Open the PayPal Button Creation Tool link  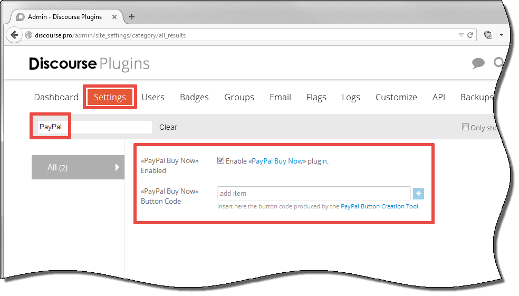[380, 206]
